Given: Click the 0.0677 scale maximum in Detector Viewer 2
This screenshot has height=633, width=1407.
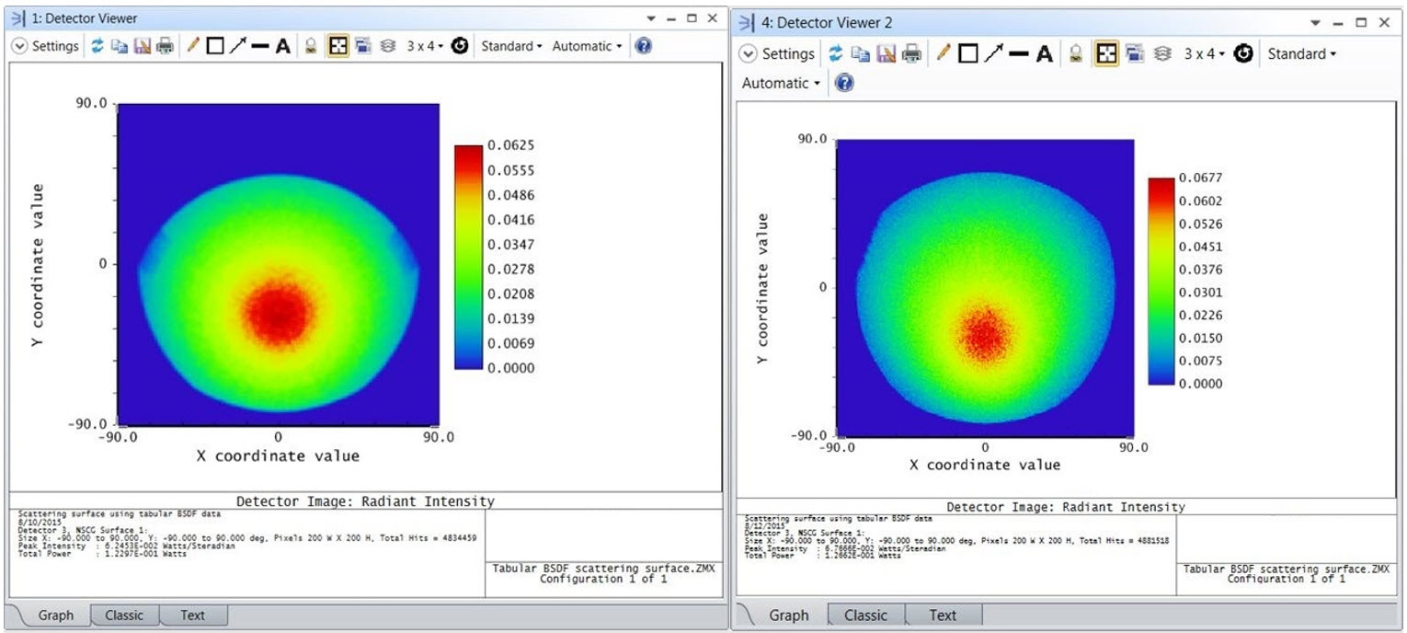Looking at the screenshot, I should click(x=1201, y=178).
